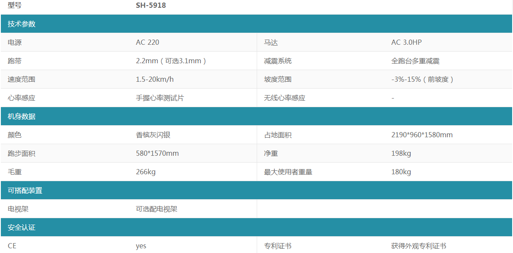Select the 580*1570mm running area value
The height and width of the screenshot is (253, 513).
click(157, 154)
